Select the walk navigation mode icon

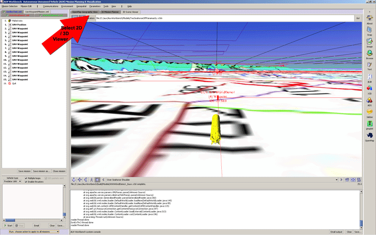tap(92, 180)
